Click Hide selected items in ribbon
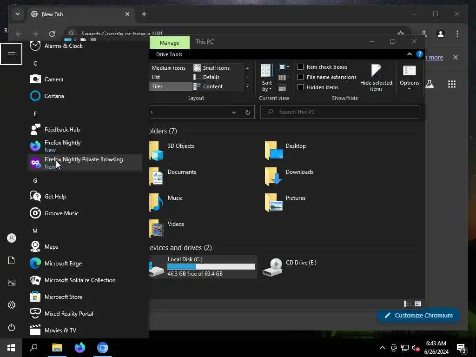 (x=376, y=78)
